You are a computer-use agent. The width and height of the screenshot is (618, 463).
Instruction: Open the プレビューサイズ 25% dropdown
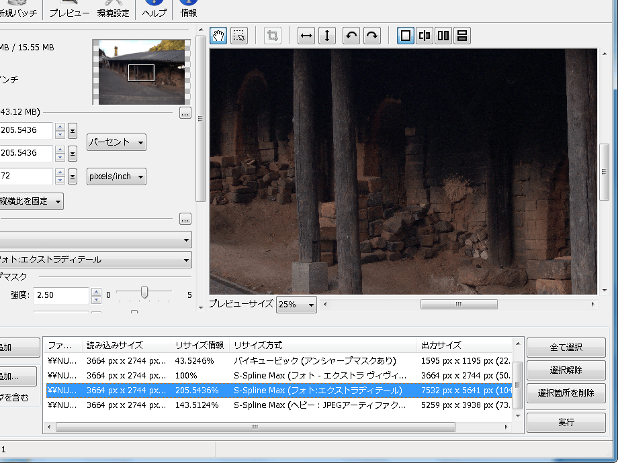[296, 305]
